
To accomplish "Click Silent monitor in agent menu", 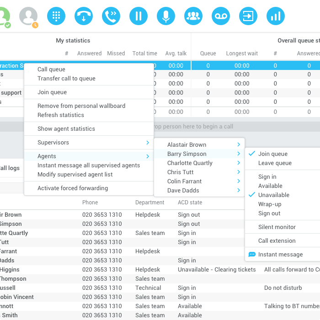I will click(277, 227).
